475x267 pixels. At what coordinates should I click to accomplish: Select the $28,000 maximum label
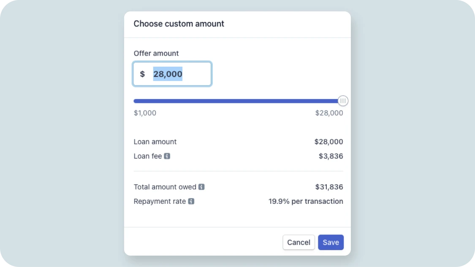click(x=329, y=113)
